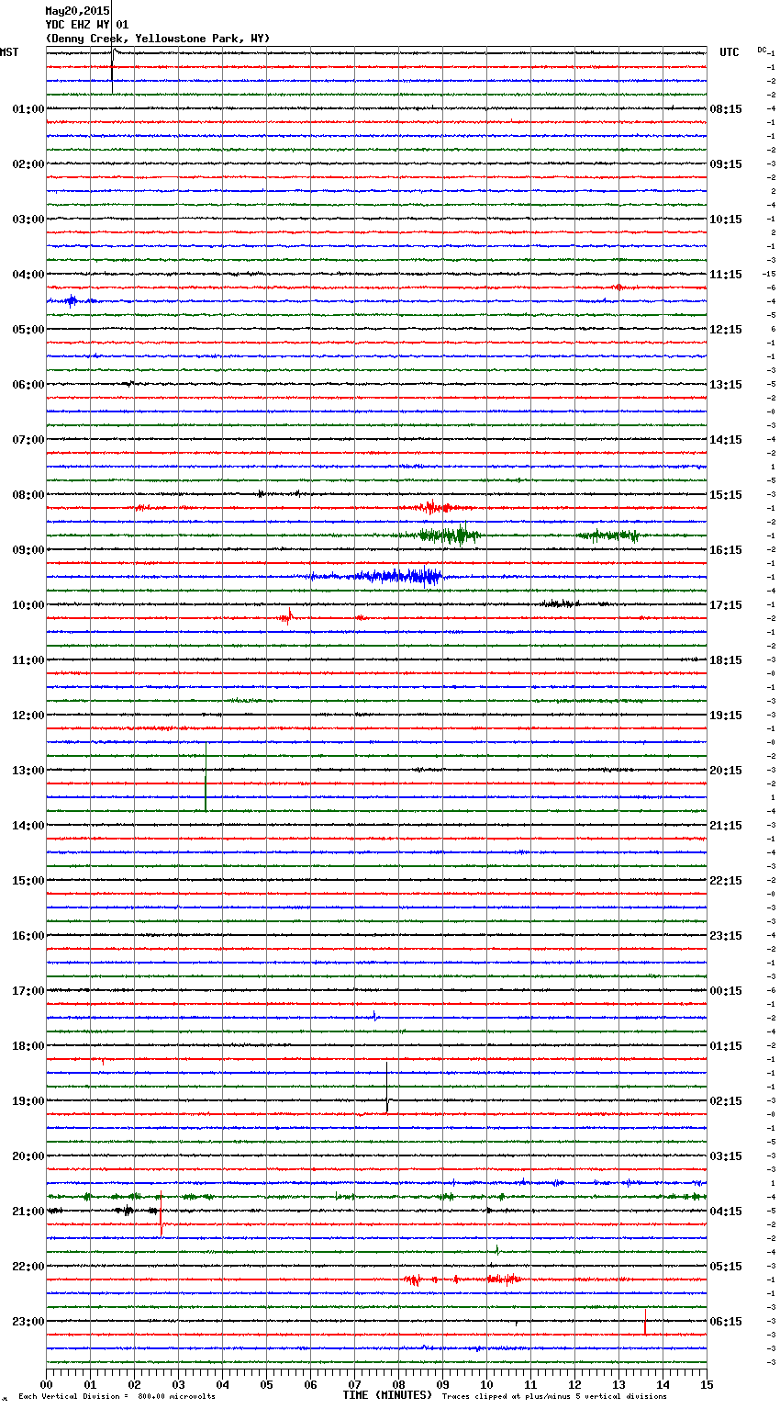
Task: Select the 23:00 MST row label
Action: [28, 1322]
